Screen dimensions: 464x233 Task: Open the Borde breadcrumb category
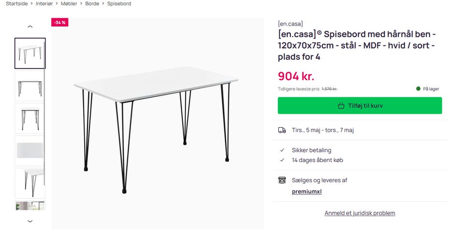click(x=92, y=4)
